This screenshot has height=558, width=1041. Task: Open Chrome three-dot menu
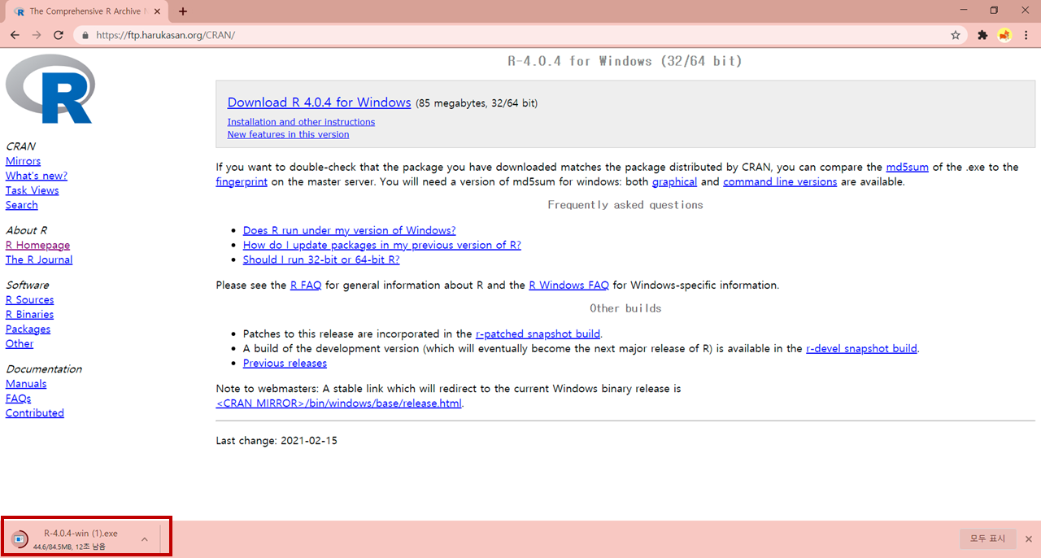(1026, 35)
